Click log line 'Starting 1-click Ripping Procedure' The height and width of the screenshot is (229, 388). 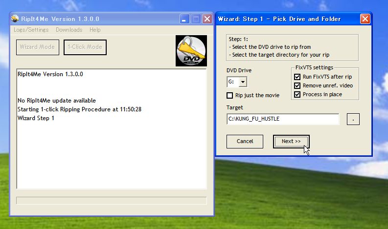79,109
